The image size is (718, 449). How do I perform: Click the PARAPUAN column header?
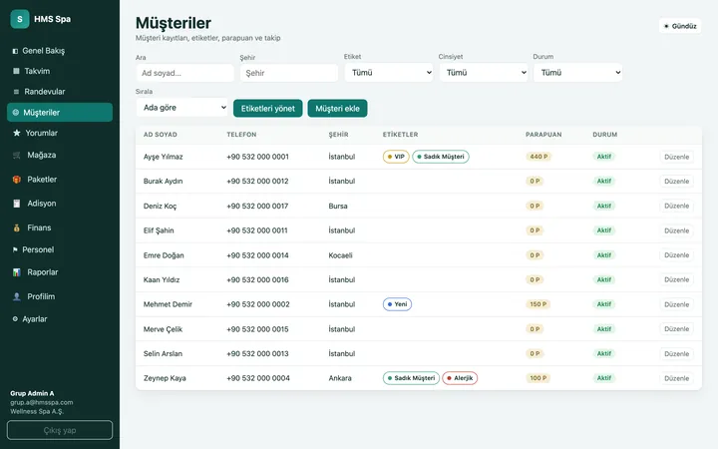543,135
